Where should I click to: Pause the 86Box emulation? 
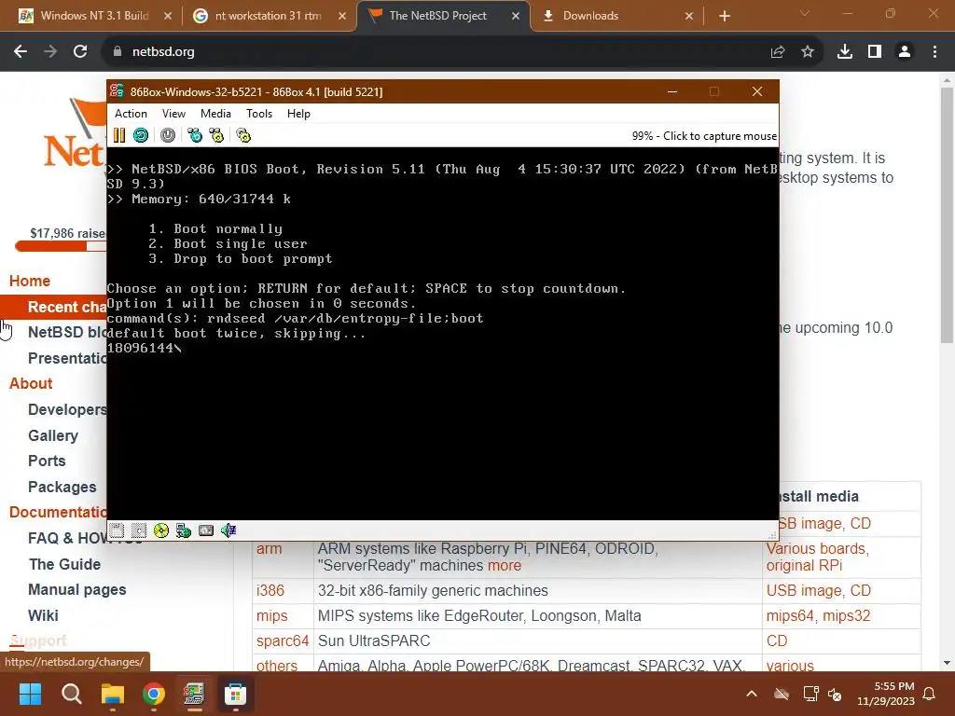pyautogui.click(x=119, y=135)
